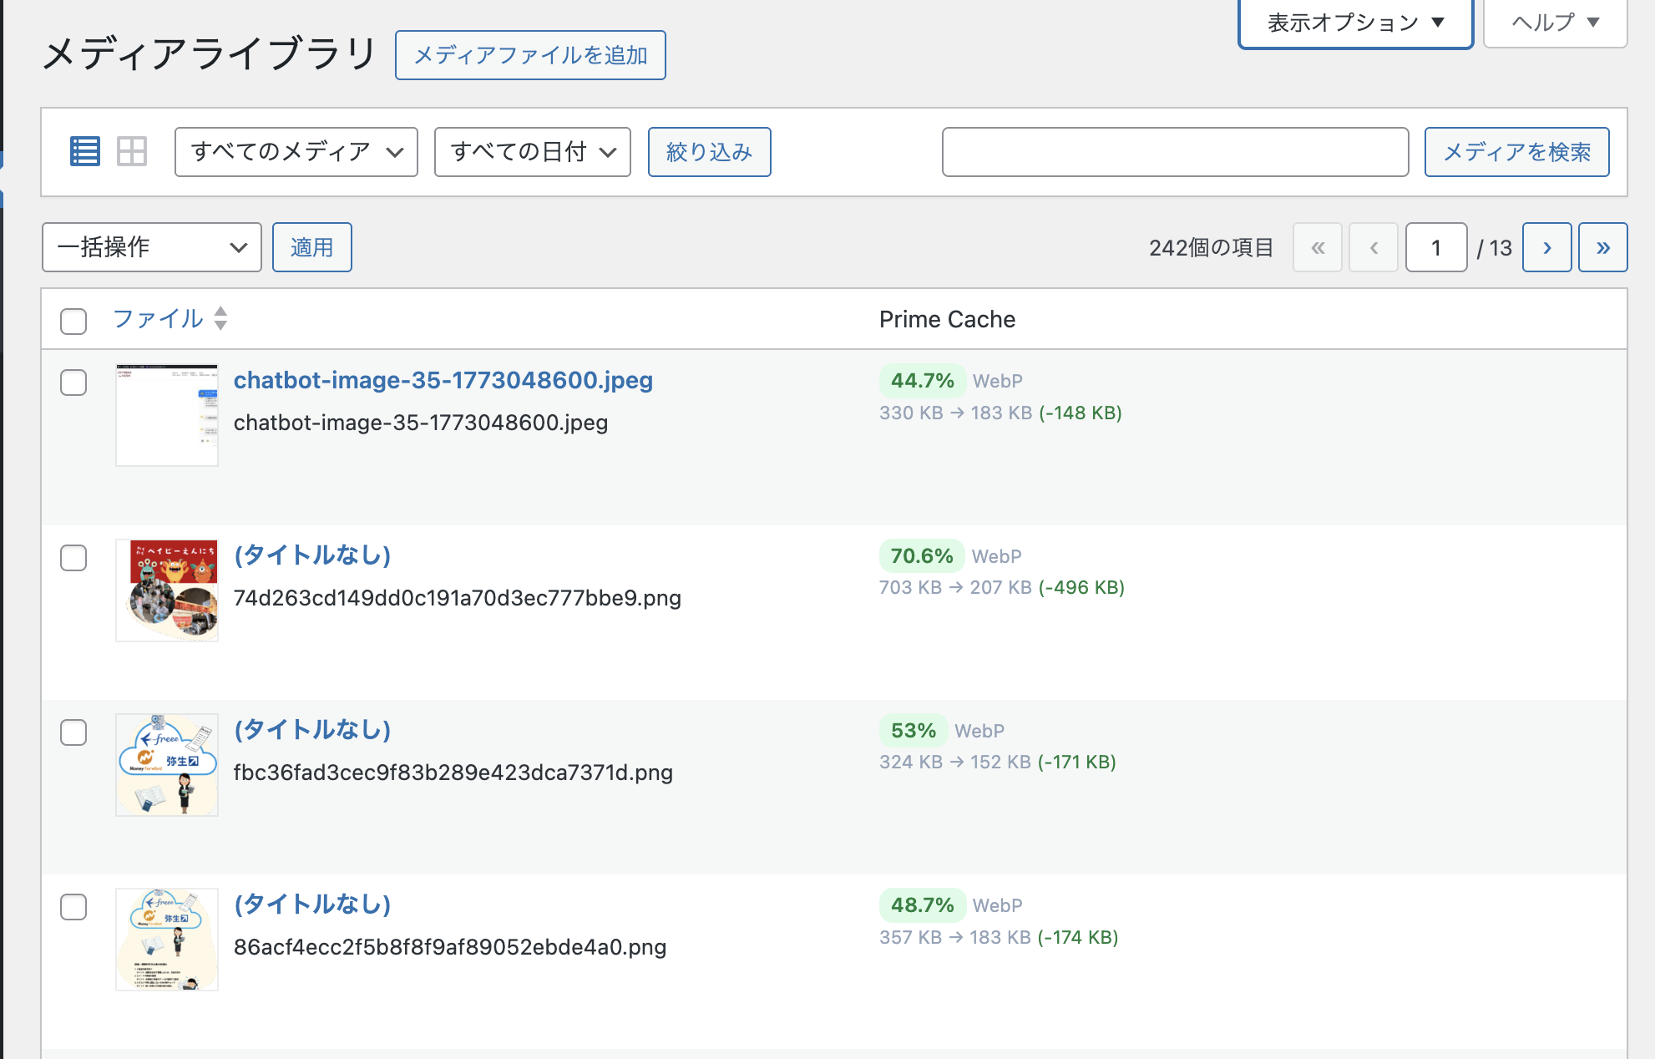This screenshot has height=1059, width=1655.
Task: Click the 絞り込み filter button
Action: tap(710, 152)
